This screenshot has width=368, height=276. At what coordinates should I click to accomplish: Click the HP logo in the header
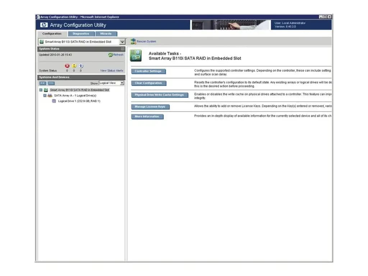43,25
